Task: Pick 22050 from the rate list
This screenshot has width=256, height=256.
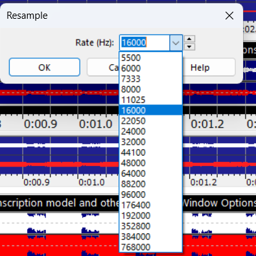Action: pyautogui.click(x=150, y=121)
